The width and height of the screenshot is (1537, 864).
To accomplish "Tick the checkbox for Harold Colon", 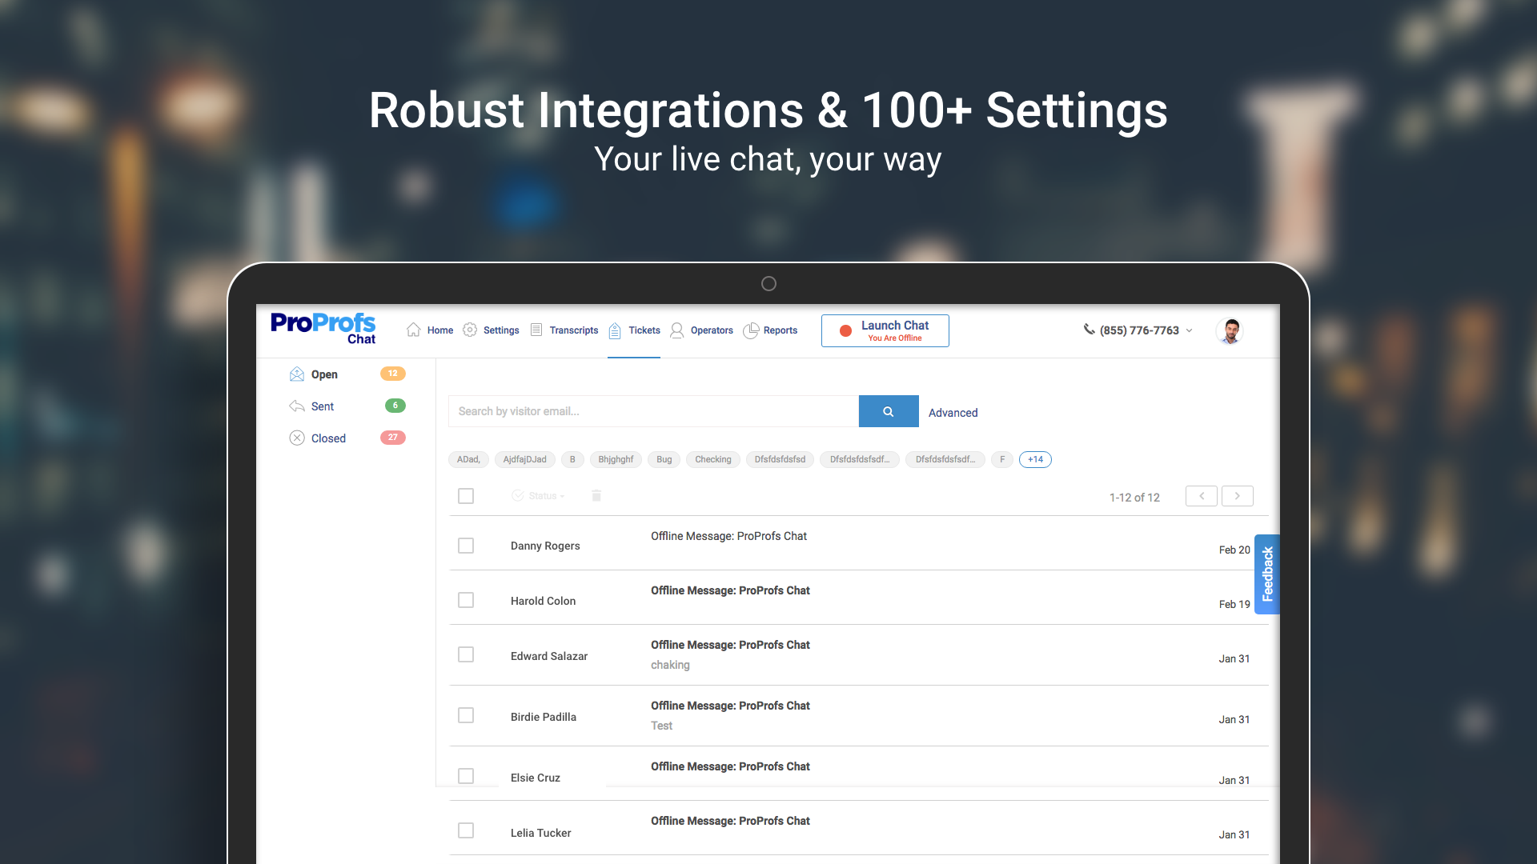I will click(466, 600).
